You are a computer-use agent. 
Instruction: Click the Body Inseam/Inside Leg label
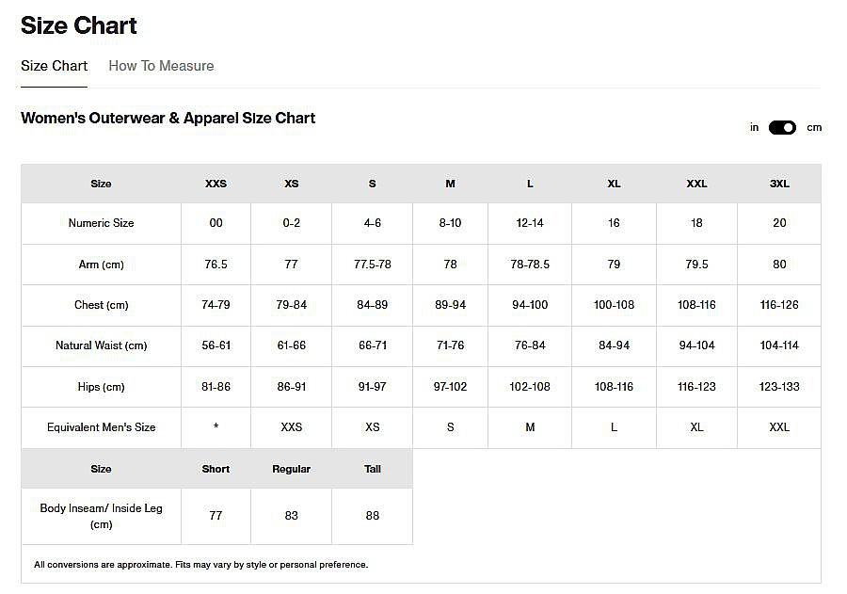pos(101,516)
